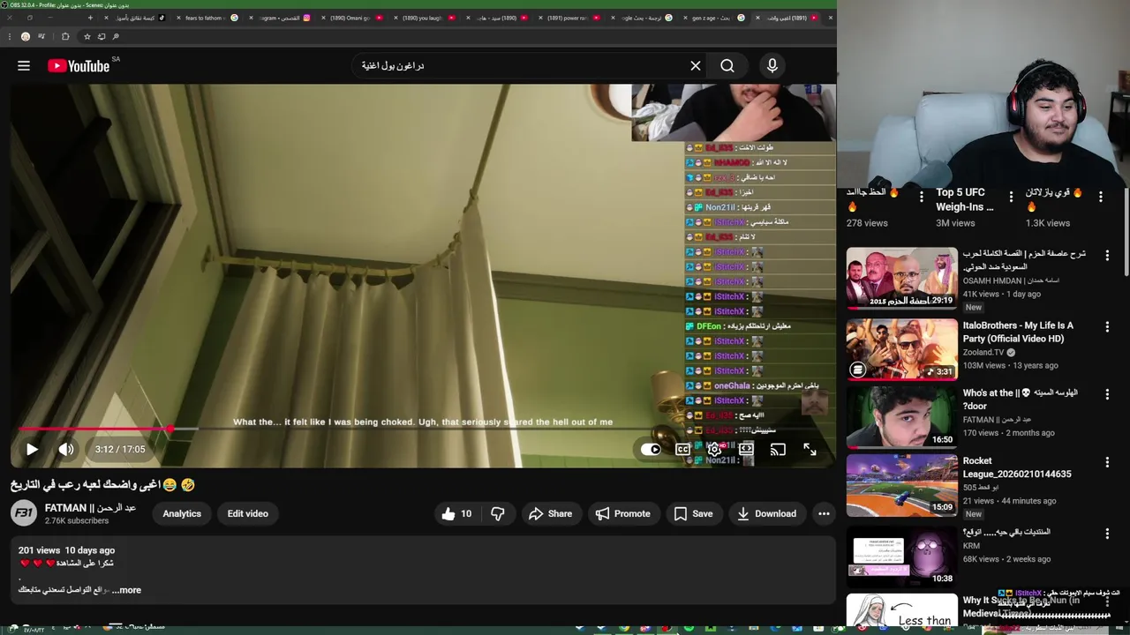This screenshot has height=635, width=1130.
Task: Open options menu for عاصفة الحزم video
Action: click(x=1107, y=255)
